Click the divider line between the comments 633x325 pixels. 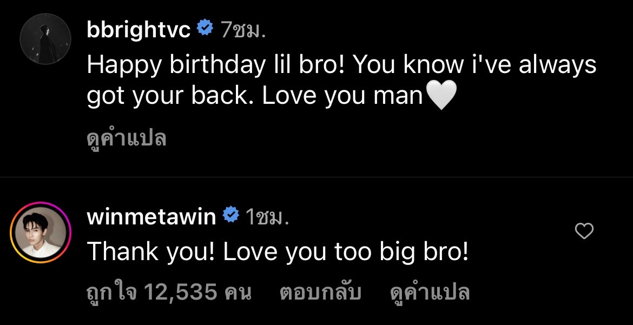pyautogui.click(x=316, y=177)
